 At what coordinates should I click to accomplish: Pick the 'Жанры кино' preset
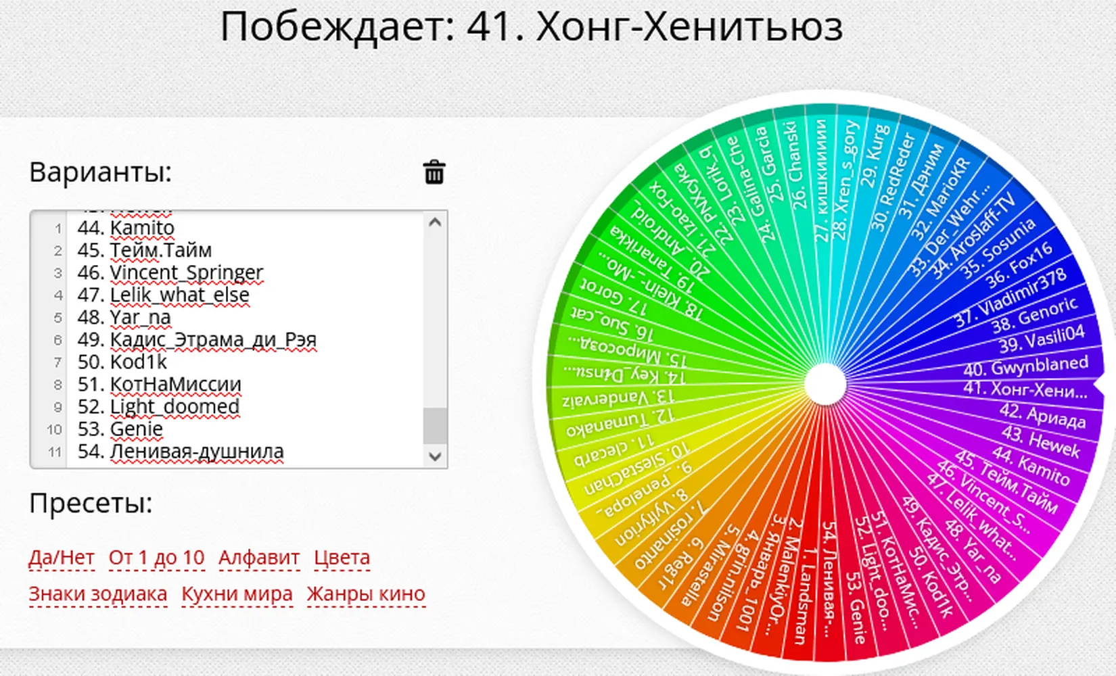(x=366, y=594)
